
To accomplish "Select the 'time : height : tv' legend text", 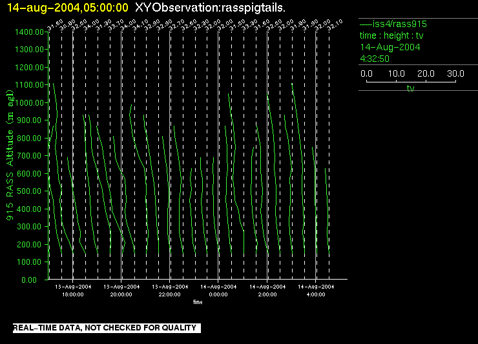I will point(391,35).
